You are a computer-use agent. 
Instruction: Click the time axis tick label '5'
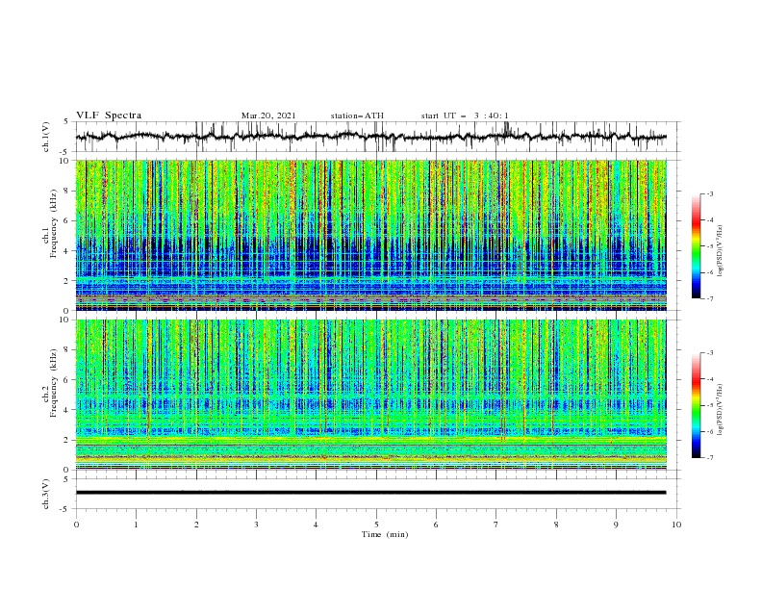(x=376, y=525)
